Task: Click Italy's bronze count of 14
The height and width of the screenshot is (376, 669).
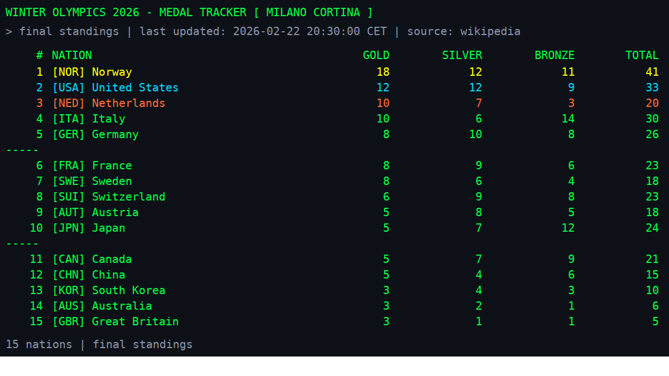Action: tap(568, 119)
